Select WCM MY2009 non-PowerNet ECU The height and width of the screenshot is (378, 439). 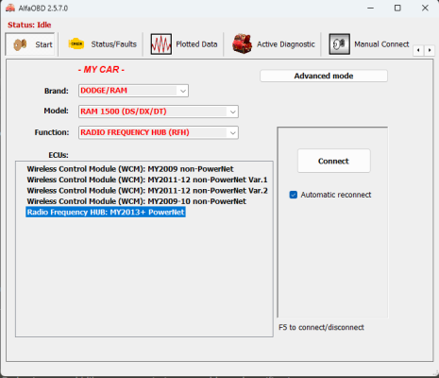coord(130,169)
